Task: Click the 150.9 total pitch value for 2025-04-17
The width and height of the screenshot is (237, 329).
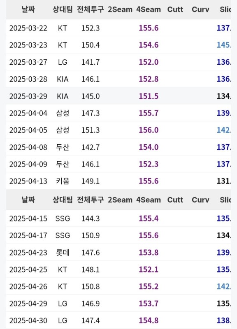Action: point(91,235)
